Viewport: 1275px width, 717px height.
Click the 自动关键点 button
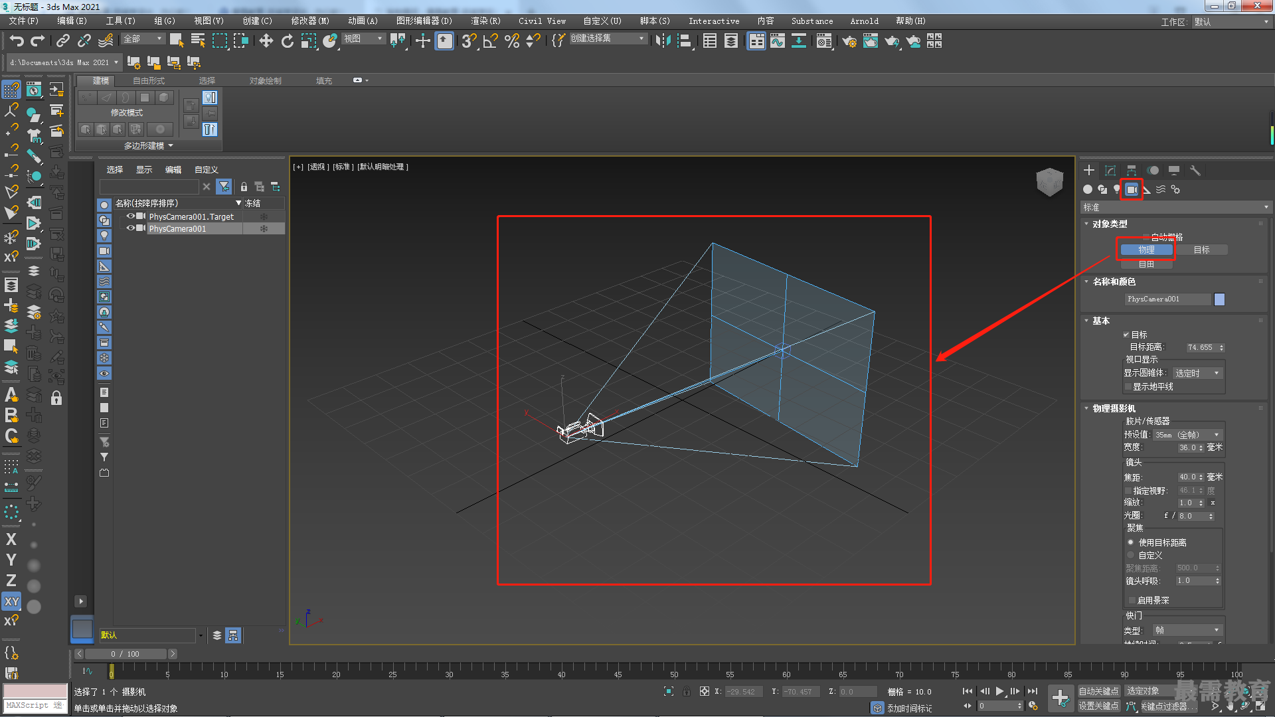coord(1098,691)
